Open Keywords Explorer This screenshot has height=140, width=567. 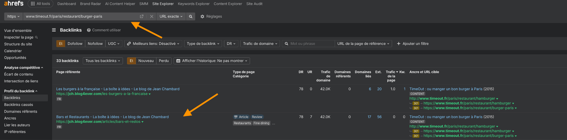[x=194, y=4]
